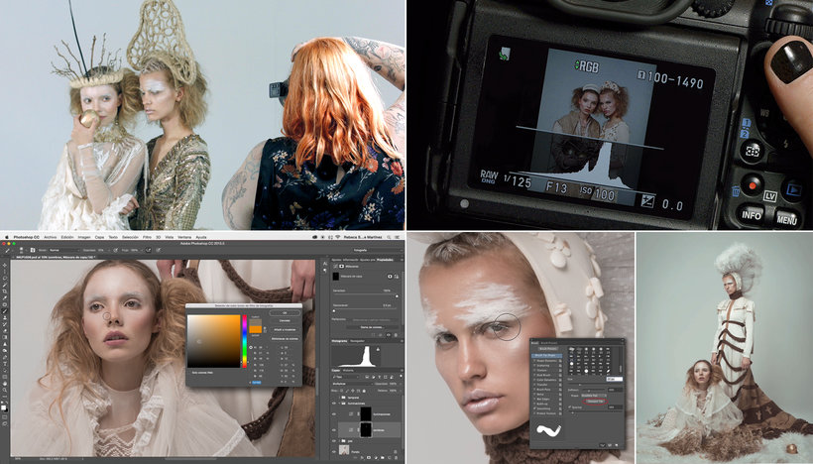This screenshot has width=813, height=464.
Task: Create new adjustment layer icon in Capas
Action: coord(376,457)
